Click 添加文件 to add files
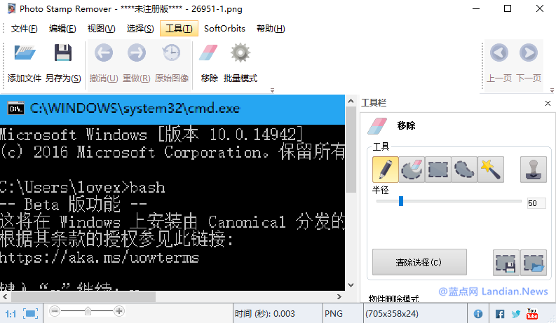This screenshot has width=556, height=323. pos(25,62)
